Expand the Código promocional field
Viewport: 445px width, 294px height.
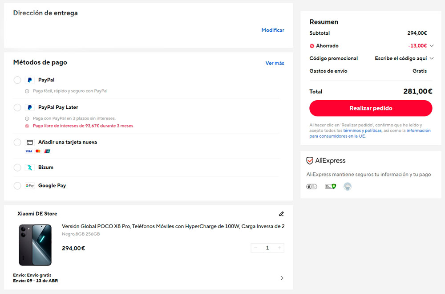[x=402, y=58]
